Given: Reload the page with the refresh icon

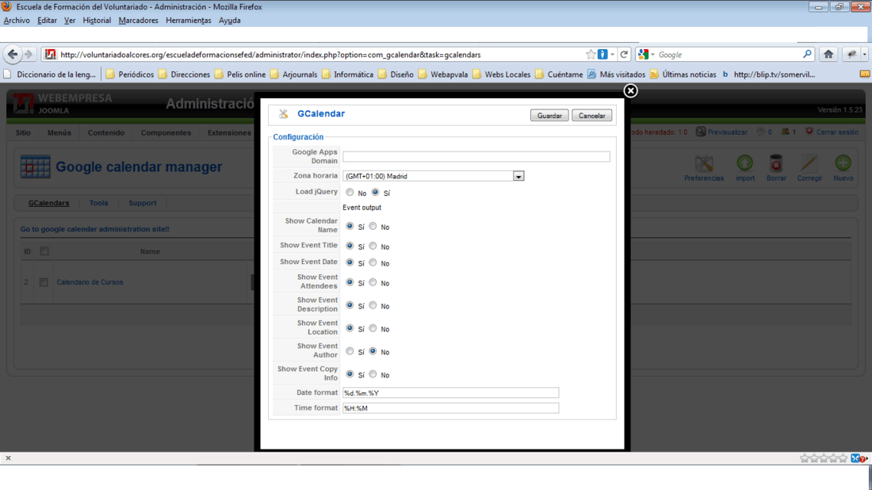Looking at the screenshot, I should click(x=624, y=55).
